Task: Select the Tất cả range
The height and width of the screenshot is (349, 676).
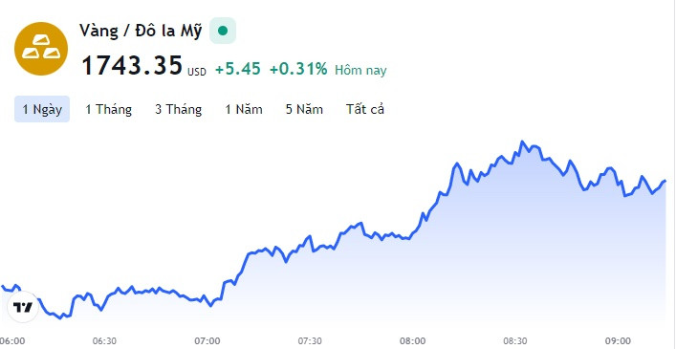Action: [x=364, y=109]
